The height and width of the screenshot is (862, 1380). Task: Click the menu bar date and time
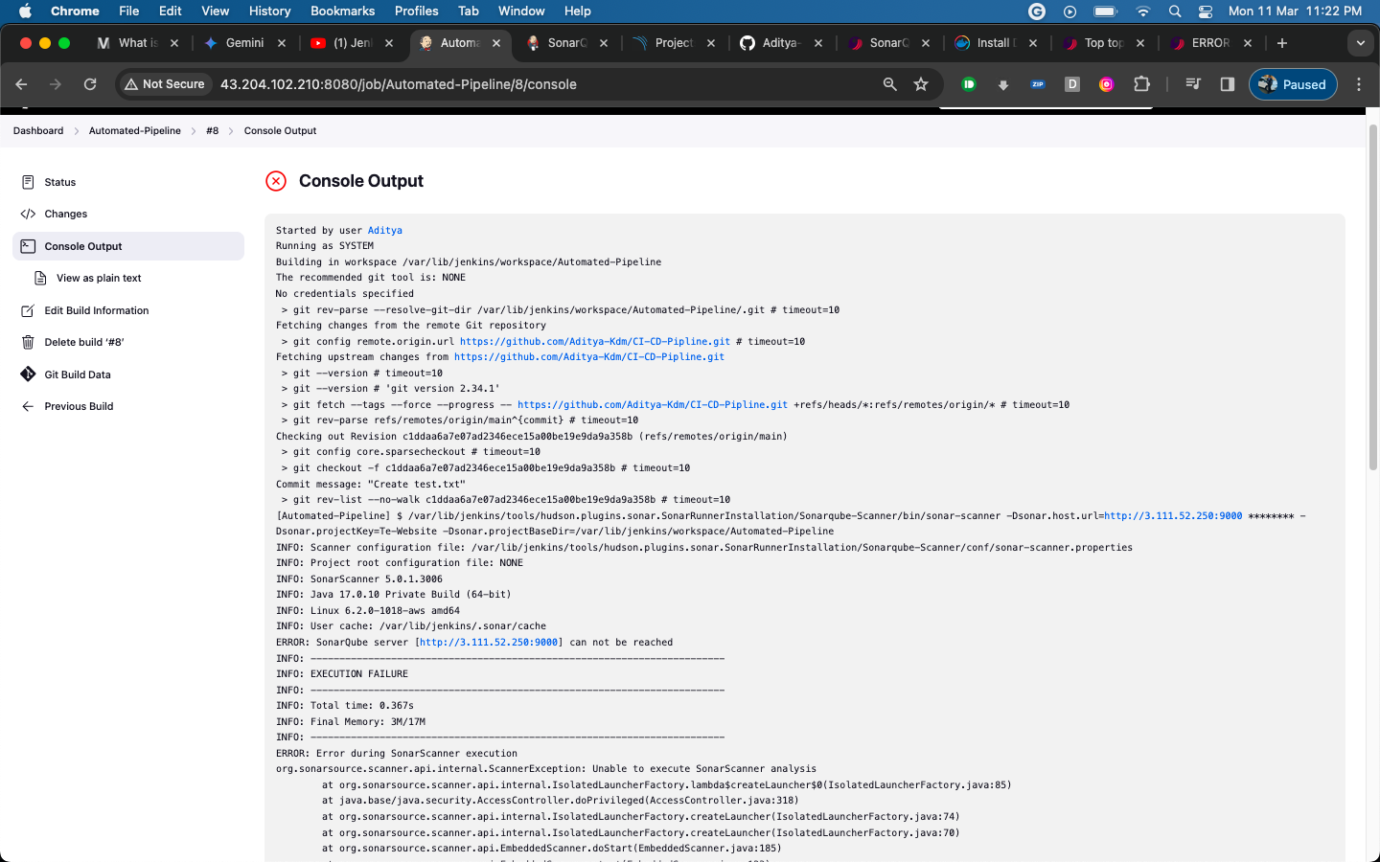(x=1295, y=11)
